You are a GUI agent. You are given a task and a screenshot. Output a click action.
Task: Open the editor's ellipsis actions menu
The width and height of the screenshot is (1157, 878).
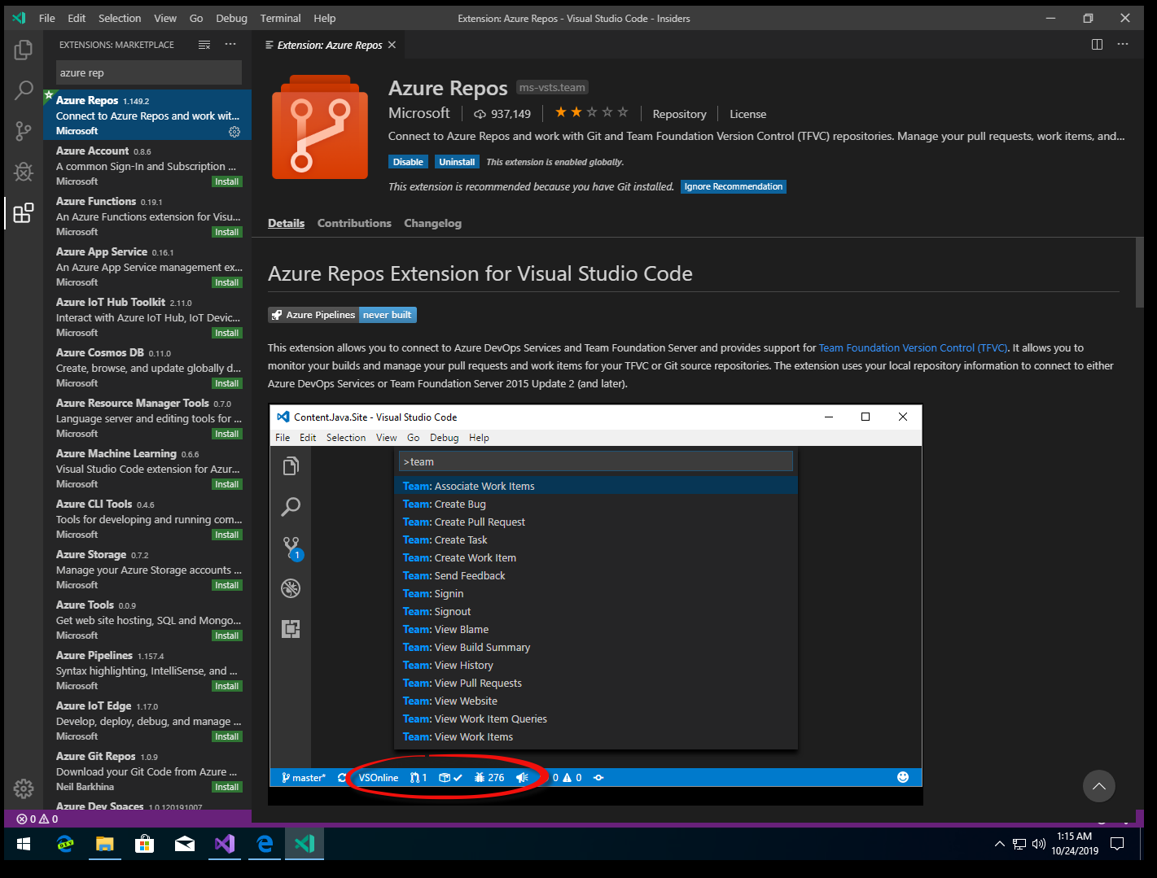click(1123, 44)
